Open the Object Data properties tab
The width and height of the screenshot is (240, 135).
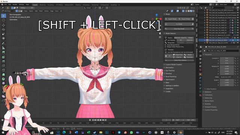click(200, 91)
